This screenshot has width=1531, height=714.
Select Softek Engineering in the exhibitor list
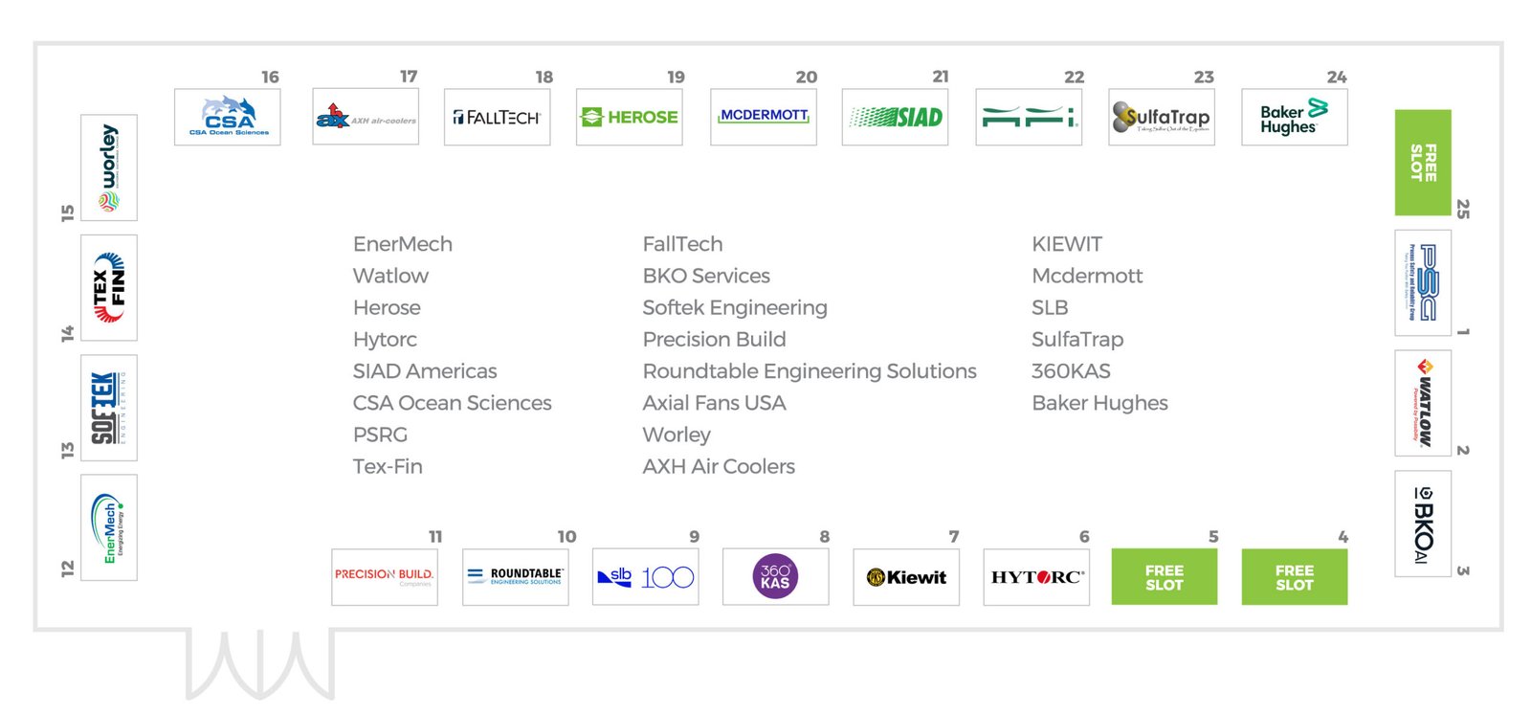pyautogui.click(x=735, y=307)
